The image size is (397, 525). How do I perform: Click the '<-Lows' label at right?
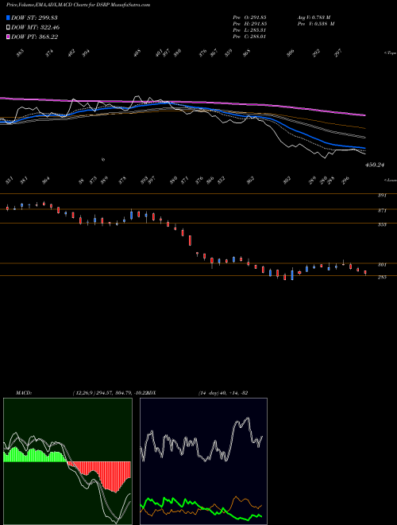tap(390, 180)
